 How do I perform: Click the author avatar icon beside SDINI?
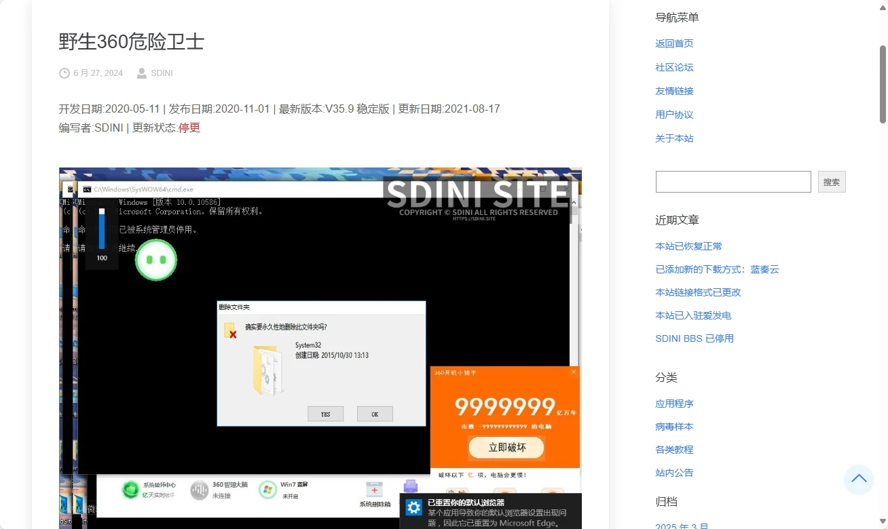(x=142, y=73)
